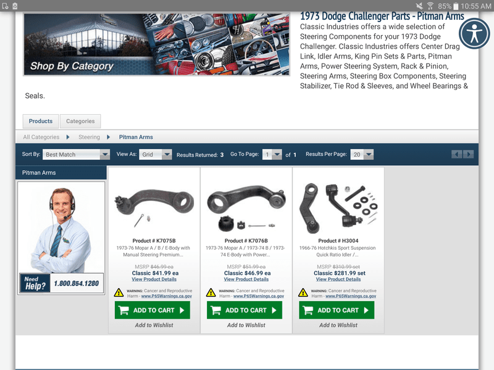This screenshot has height=370, width=494.
Task: Tap the clipboard notification icon in status bar
Action: pyautogui.click(x=15, y=6)
